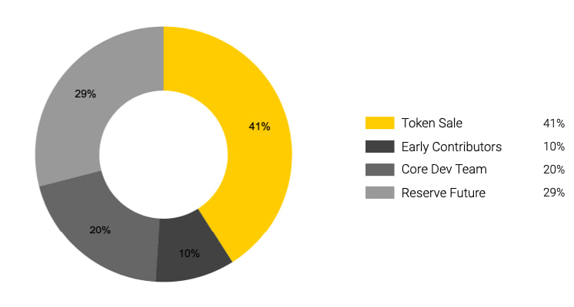Click the 41% label on the donut
The image size is (574, 307).
(259, 127)
